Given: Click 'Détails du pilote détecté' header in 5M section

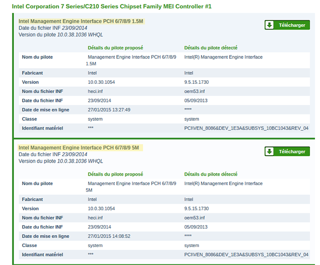Looking at the screenshot, I should [211, 174].
